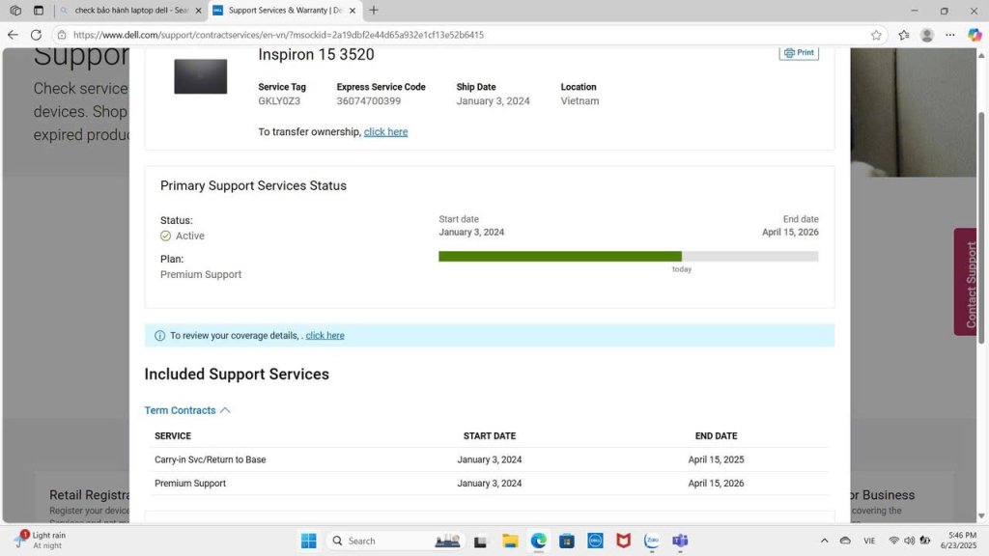This screenshot has height=556, width=989.
Task: Open the tab actions menu icon
Action: coord(15,10)
